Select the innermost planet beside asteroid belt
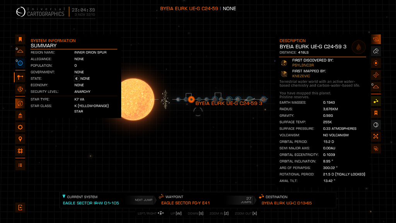Image resolution: width=396 pixels, height=223 pixels. click(x=178, y=99)
